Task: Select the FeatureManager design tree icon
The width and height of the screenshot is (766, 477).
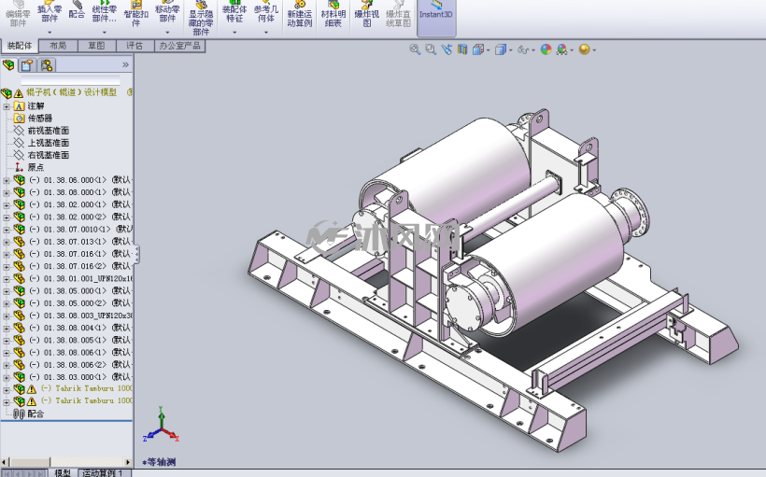Action: (8, 65)
